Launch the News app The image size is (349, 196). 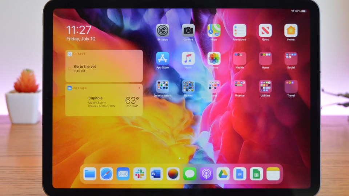pos(265,30)
